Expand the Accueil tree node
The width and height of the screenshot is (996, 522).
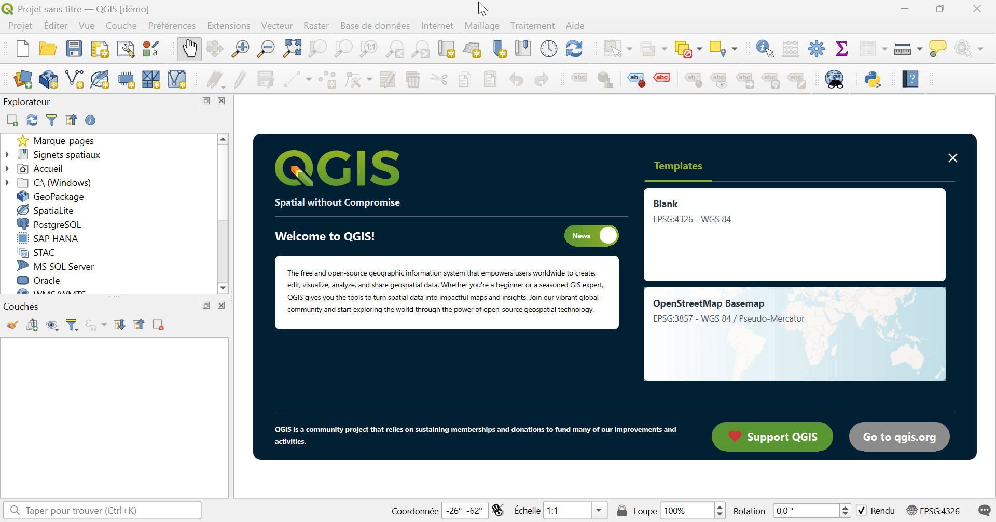[x=7, y=168]
